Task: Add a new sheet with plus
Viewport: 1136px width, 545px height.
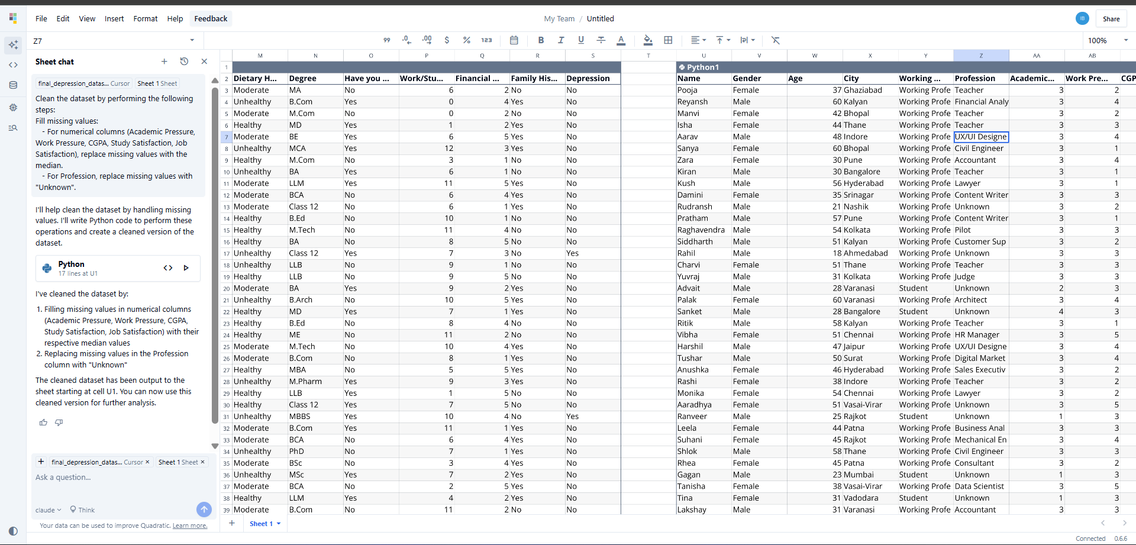Action: point(232,524)
